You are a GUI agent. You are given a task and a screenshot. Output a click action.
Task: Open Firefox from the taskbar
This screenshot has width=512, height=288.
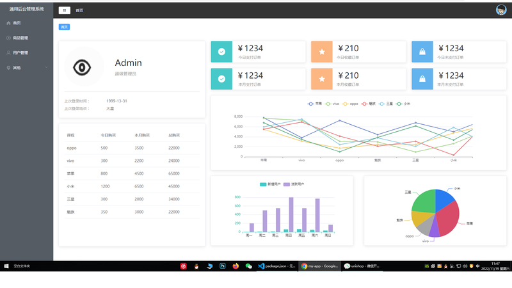[236, 266]
